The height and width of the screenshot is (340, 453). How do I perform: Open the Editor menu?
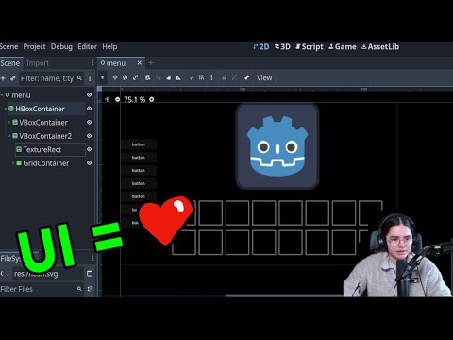coord(87,46)
